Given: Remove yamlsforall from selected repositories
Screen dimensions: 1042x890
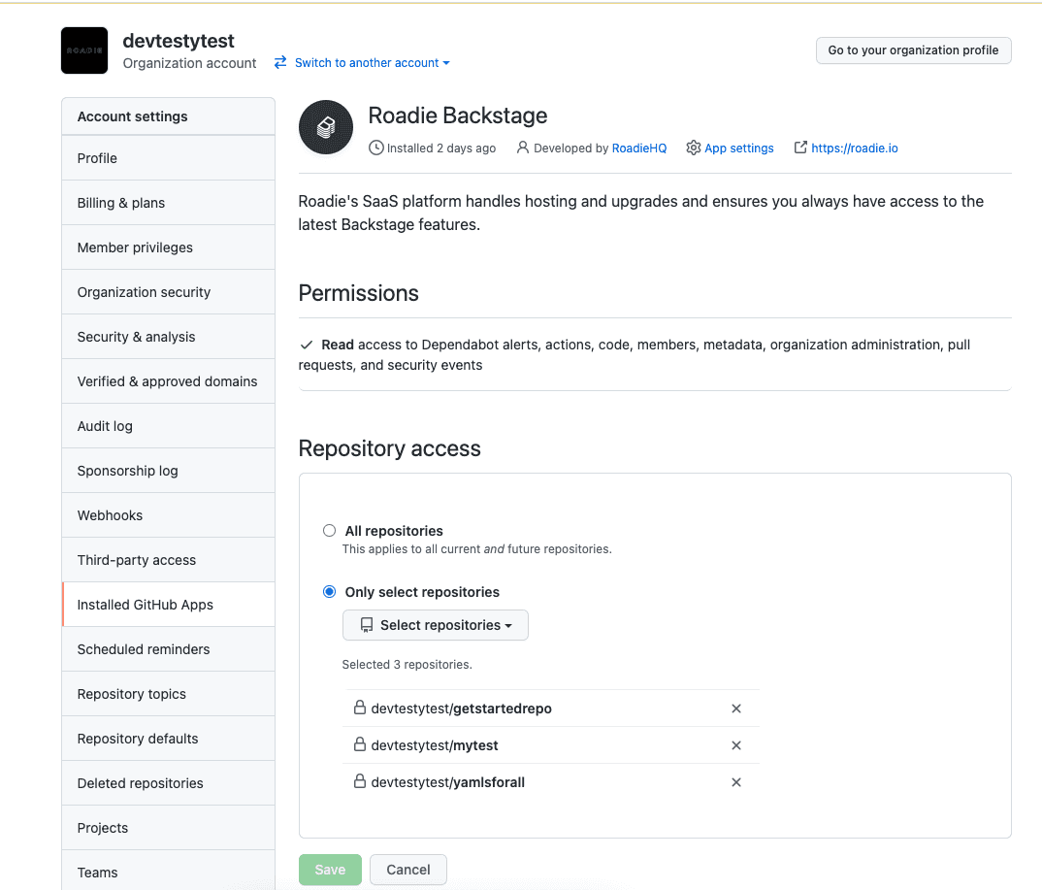Looking at the screenshot, I should [x=736, y=782].
